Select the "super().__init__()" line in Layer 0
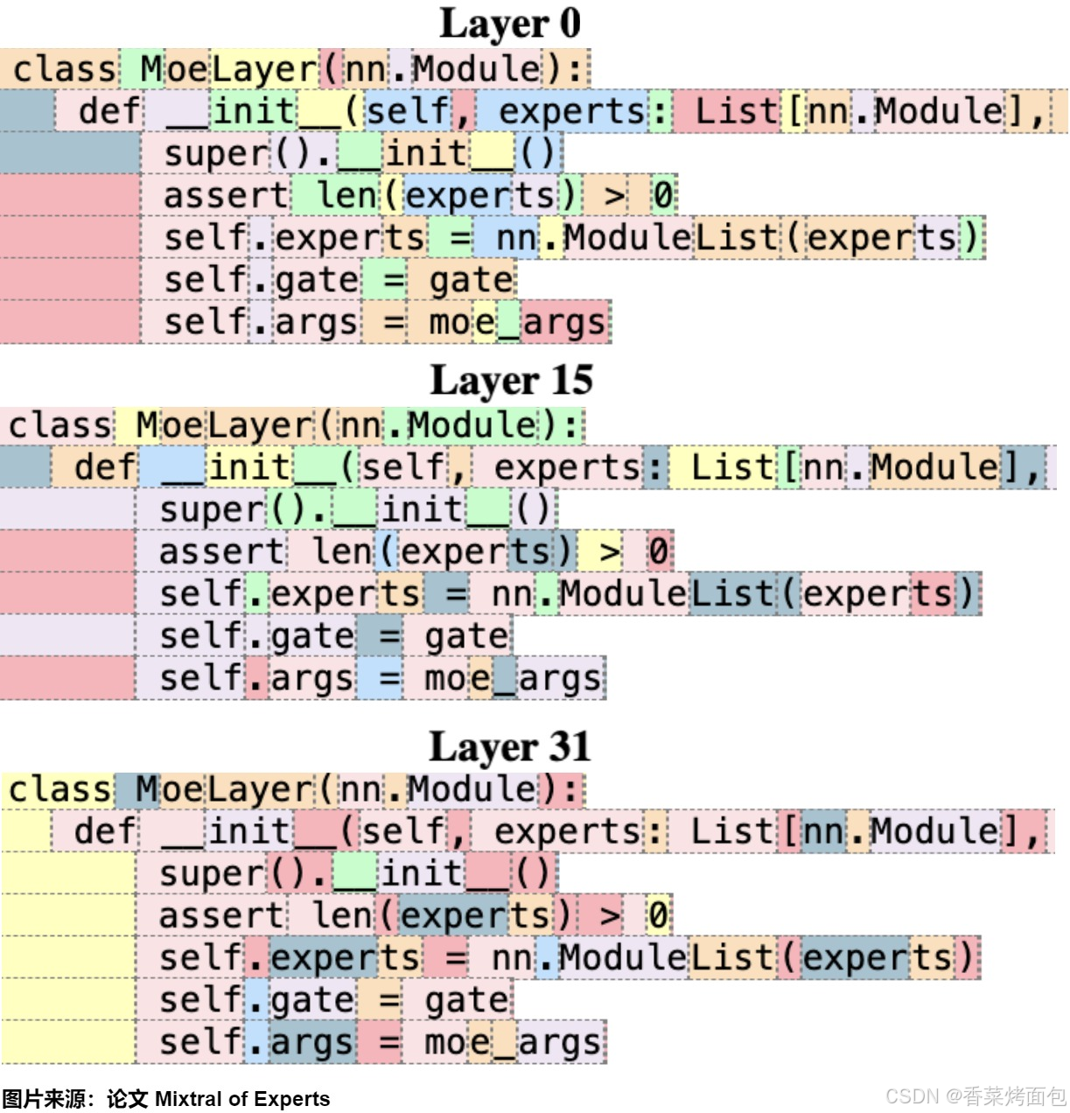 tap(281, 153)
